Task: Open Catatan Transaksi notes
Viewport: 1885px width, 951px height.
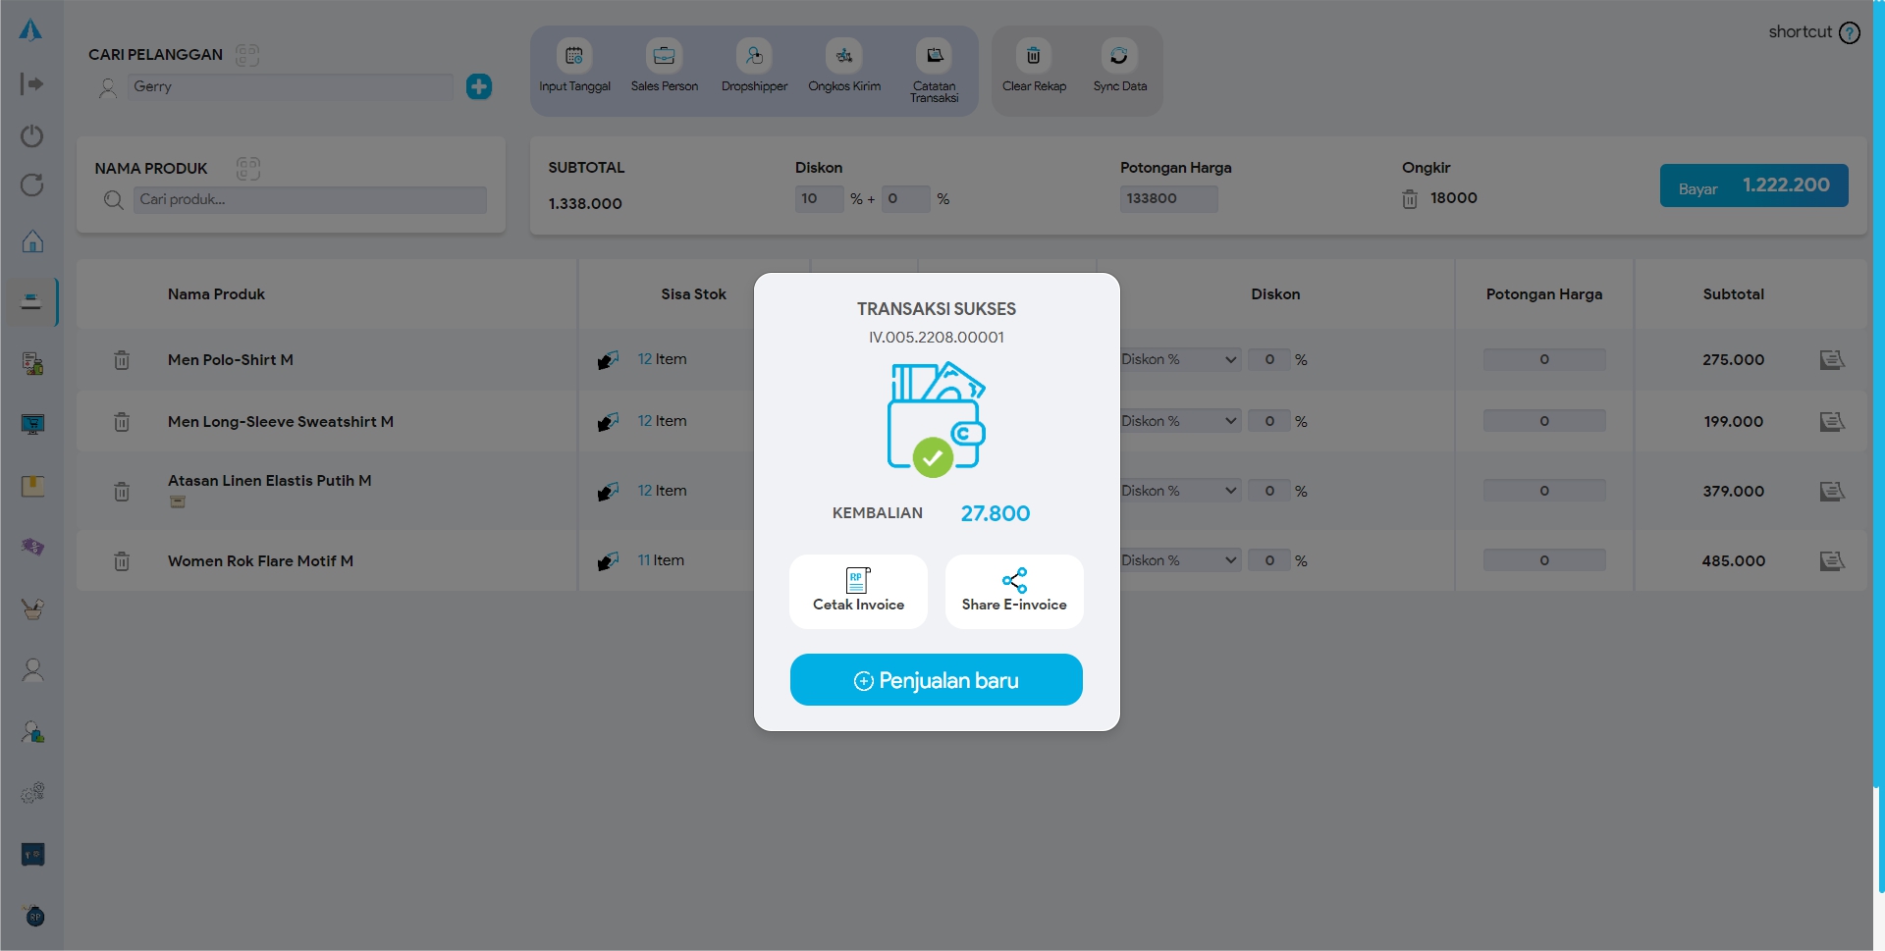Action: [x=934, y=56]
